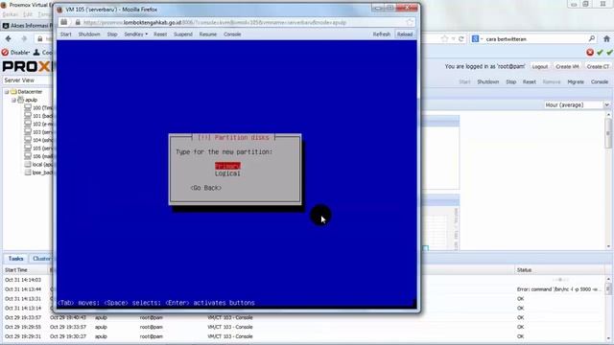Click the forward arrow in main Firefox window
This screenshot has width=614, height=345.
(24, 38)
